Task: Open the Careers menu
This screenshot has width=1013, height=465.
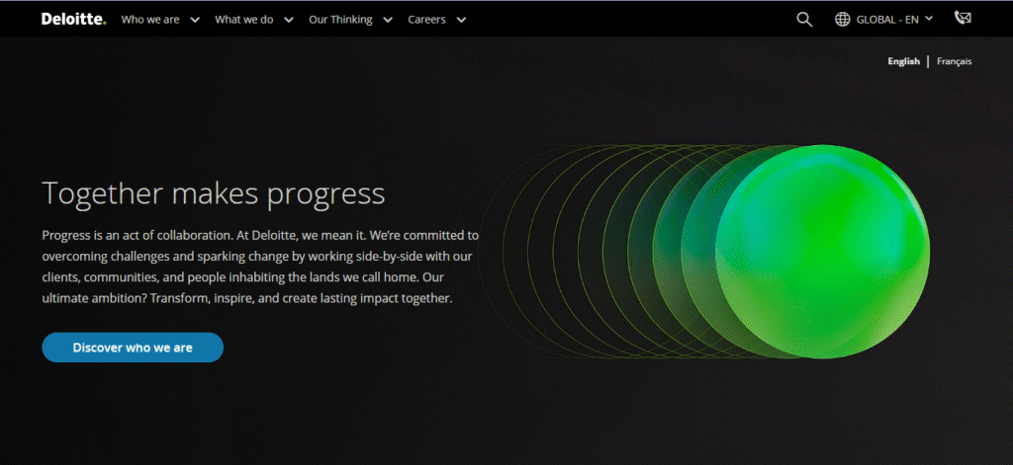Action: 426,20
